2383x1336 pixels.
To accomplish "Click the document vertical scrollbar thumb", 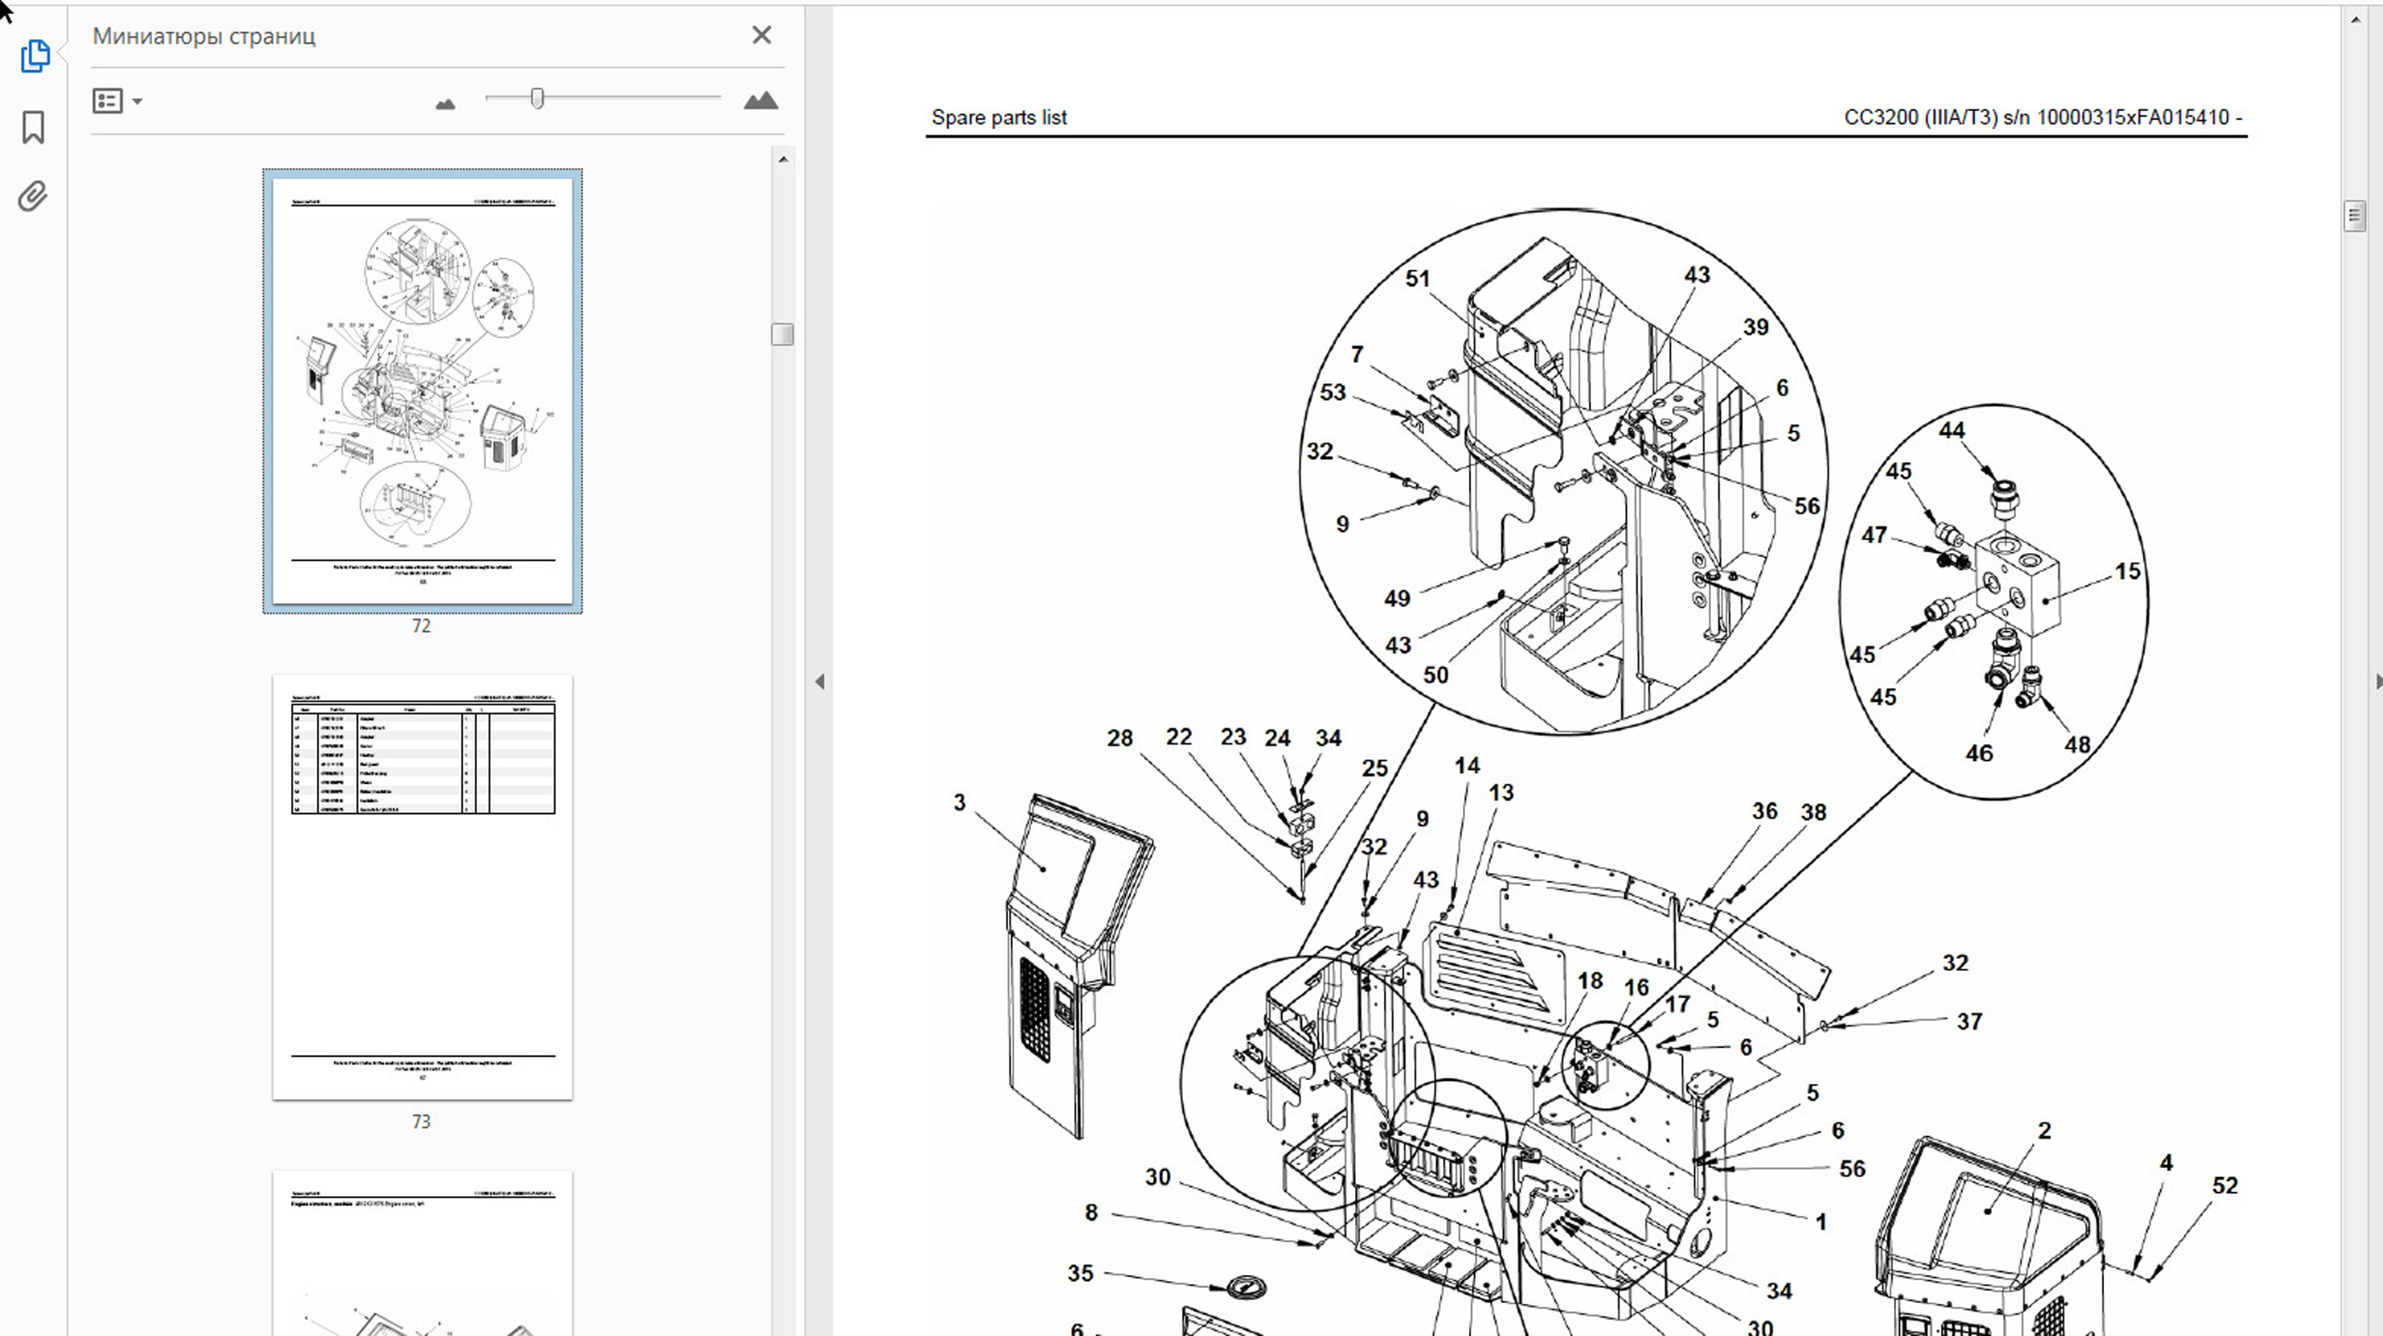I will pyautogui.click(x=2354, y=215).
